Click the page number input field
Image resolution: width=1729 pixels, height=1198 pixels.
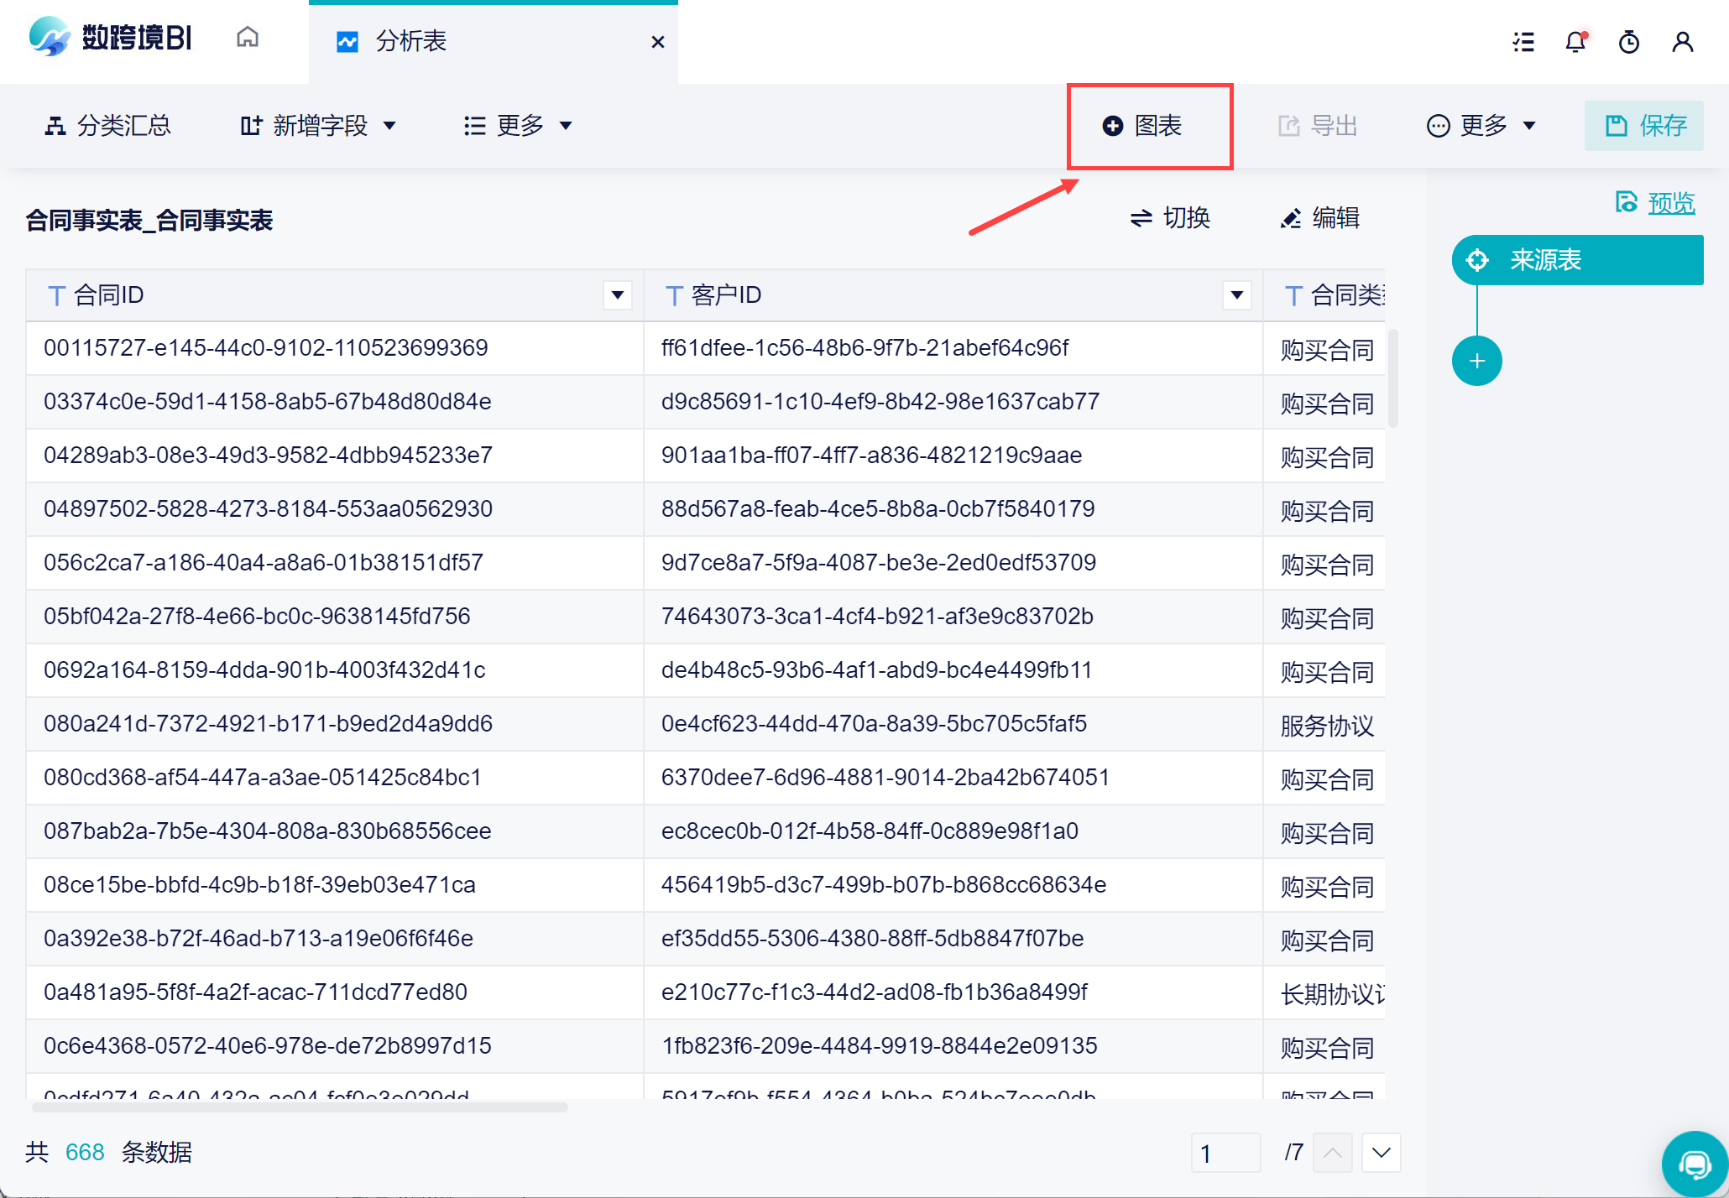click(1225, 1153)
